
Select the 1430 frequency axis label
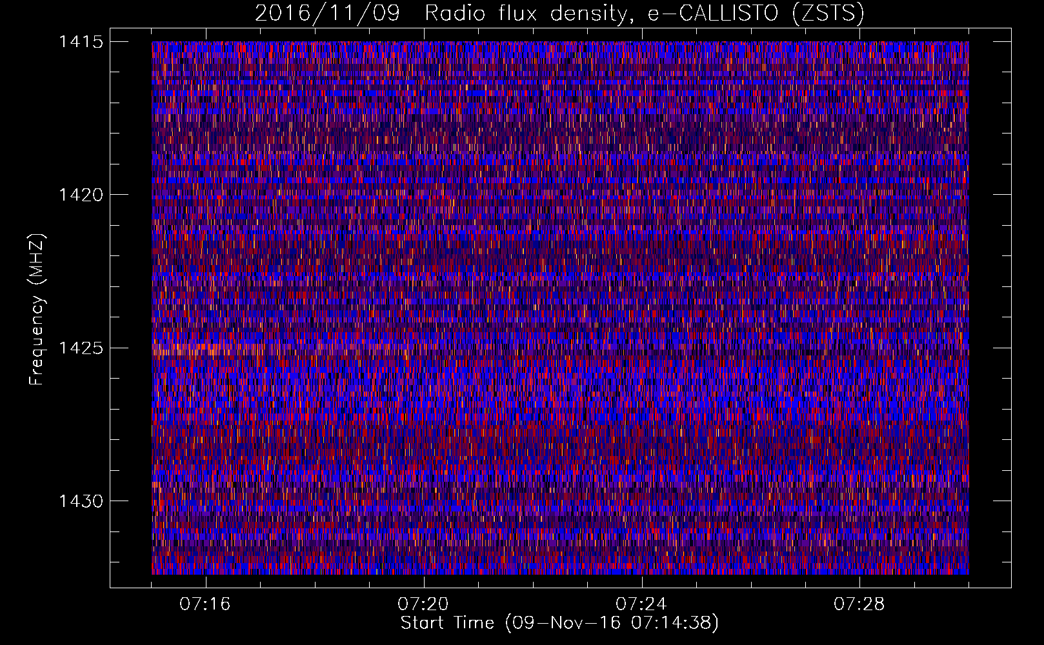81,501
